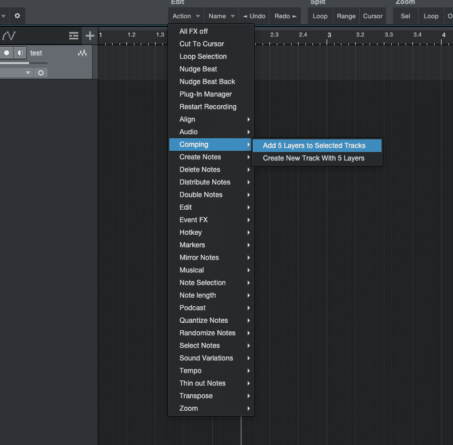Image resolution: width=453 pixels, height=445 pixels.
Task: Expand the Thin out Notes submenu
Action: pyautogui.click(x=211, y=383)
